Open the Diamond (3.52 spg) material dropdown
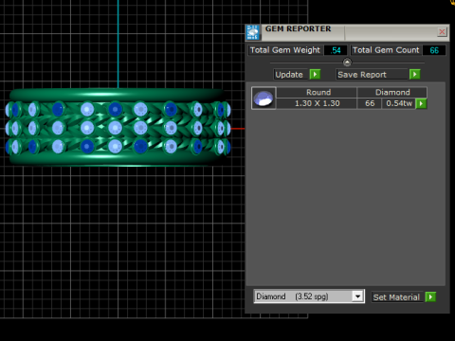 point(309,296)
